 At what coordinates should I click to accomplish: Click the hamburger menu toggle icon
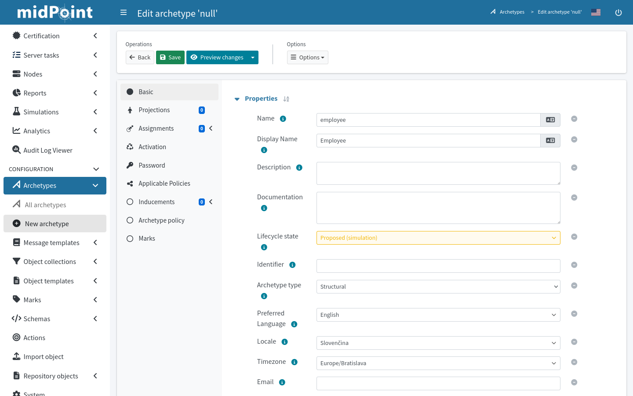124,13
